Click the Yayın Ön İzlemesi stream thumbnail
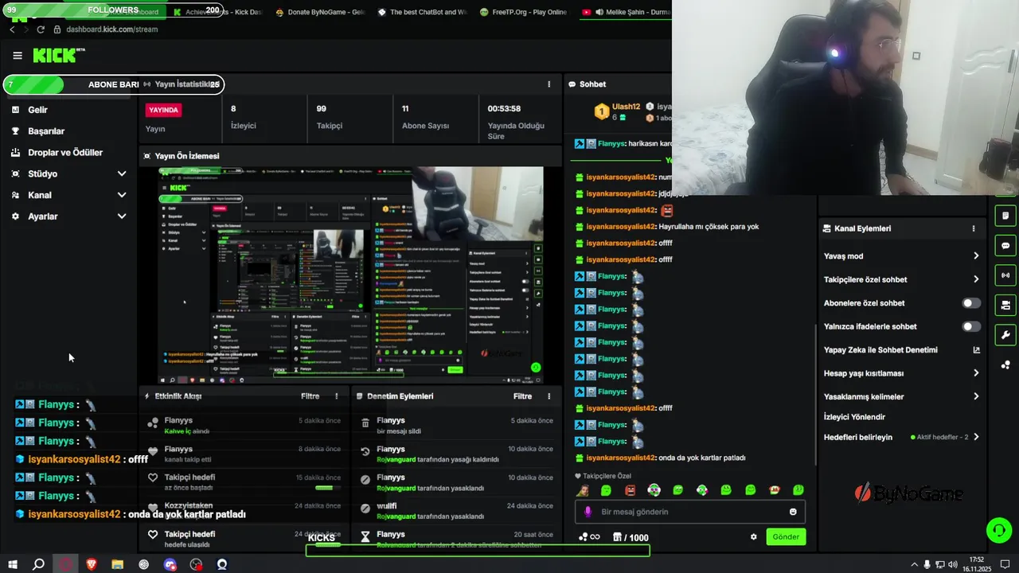The image size is (1019, 573). 351,275
